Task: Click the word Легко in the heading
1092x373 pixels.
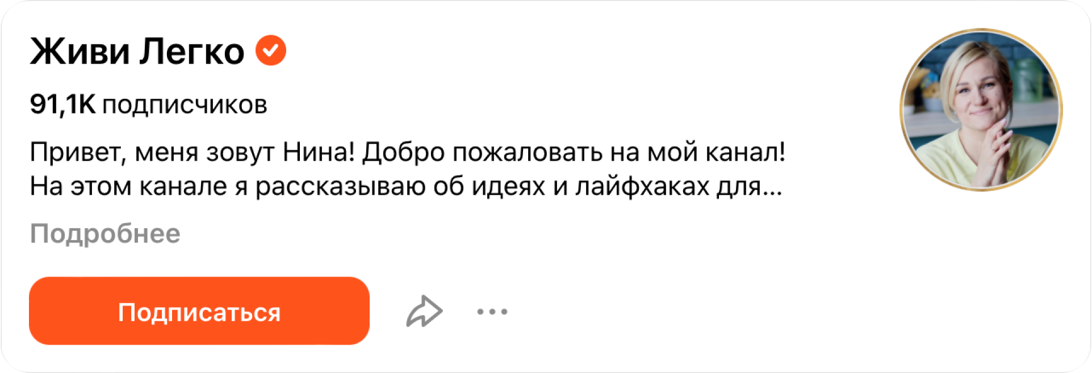Action: tap(192, 51)
